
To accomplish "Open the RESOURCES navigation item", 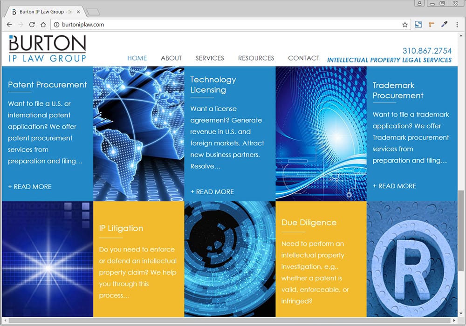I will click(x=256, y=58).
